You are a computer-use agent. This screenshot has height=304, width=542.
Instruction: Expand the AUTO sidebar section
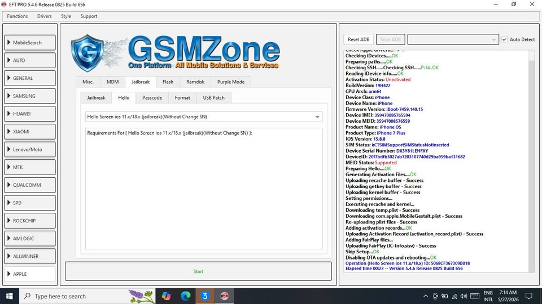[x=30, y=60]
